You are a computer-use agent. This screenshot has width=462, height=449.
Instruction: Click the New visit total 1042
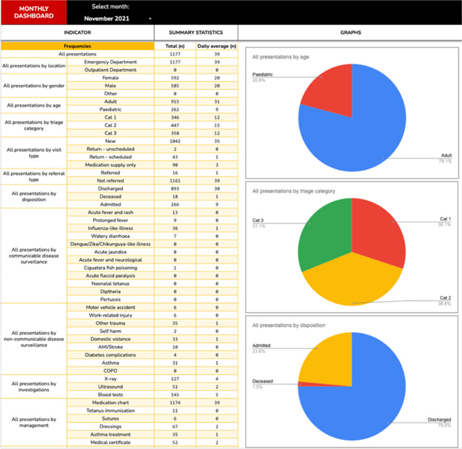(x=175, y=141)
